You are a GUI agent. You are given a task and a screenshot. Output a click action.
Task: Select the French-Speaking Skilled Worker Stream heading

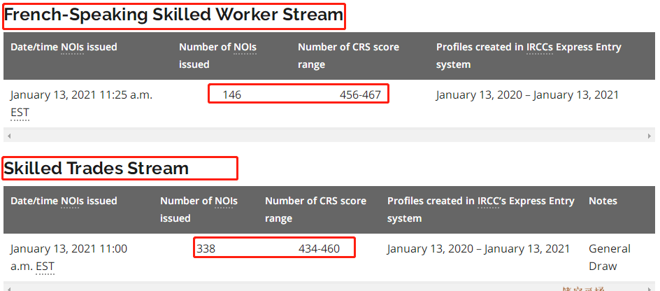coord(174,15)
